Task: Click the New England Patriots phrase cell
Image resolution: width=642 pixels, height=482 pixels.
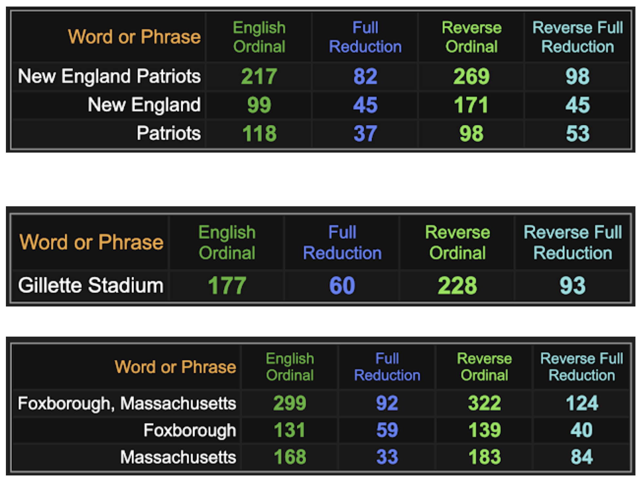Action: pos(109,76)
